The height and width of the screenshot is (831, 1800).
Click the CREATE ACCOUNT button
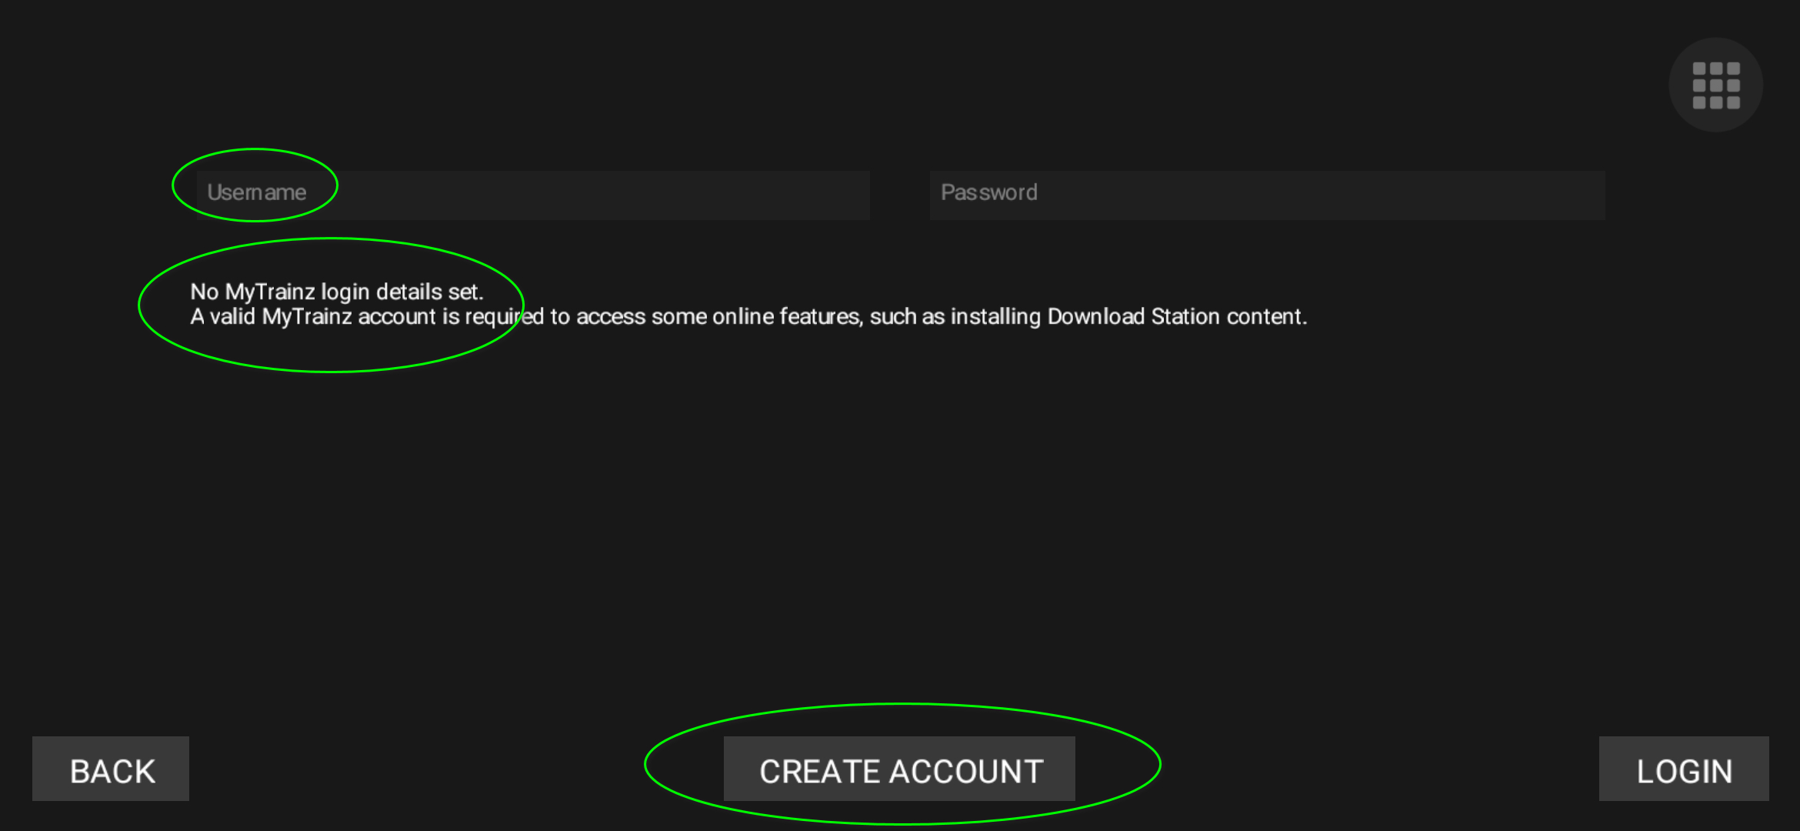coord(899,769)
